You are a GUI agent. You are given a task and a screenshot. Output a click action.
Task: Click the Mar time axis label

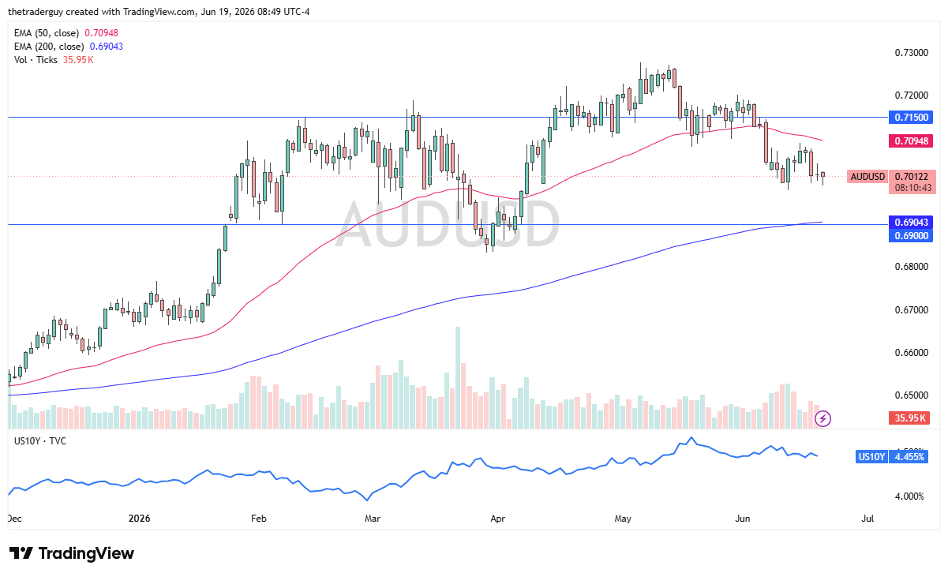pyautogui.click(x=373, y=519)
